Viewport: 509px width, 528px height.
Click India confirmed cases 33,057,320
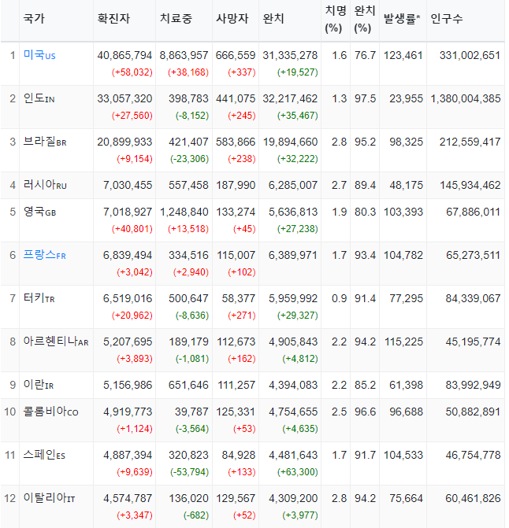[x=124, y=98]
